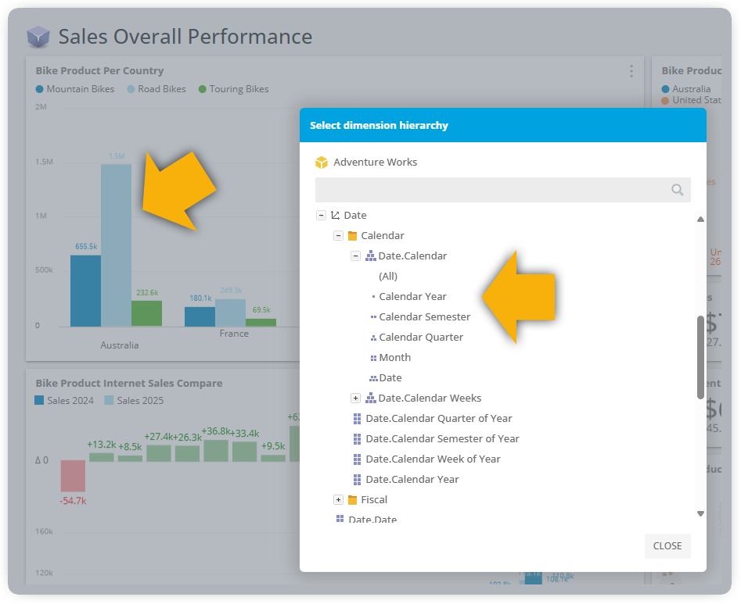
Task: Click the Sales 2024 legend color swatch
Action: click(39, 401)
